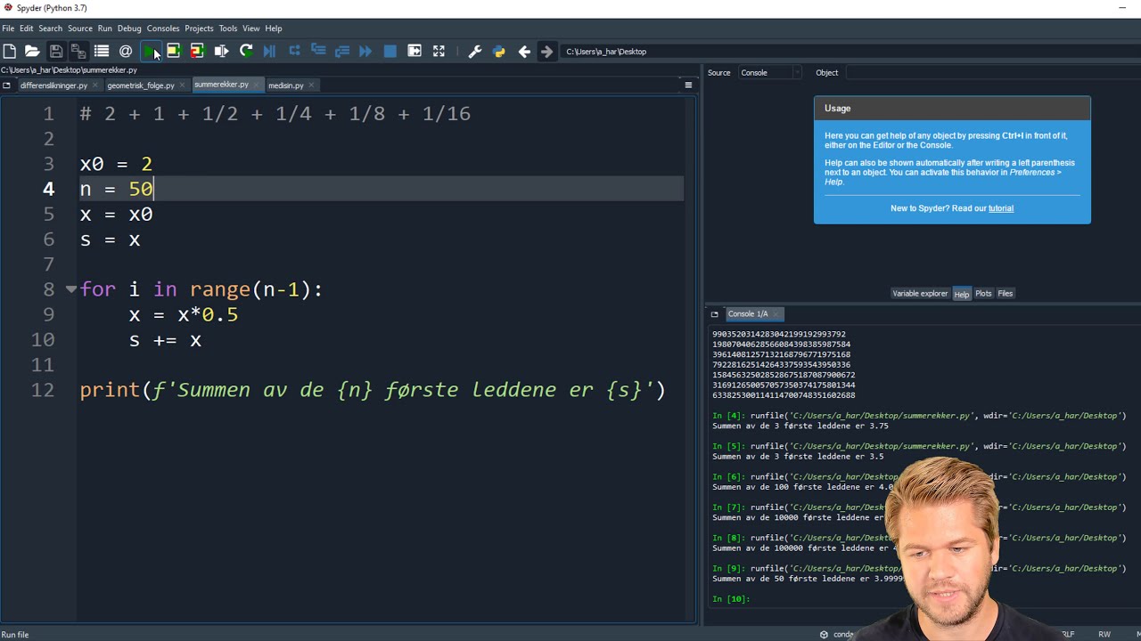
Task: Open the Debug menu
Action: click(129, 28)
